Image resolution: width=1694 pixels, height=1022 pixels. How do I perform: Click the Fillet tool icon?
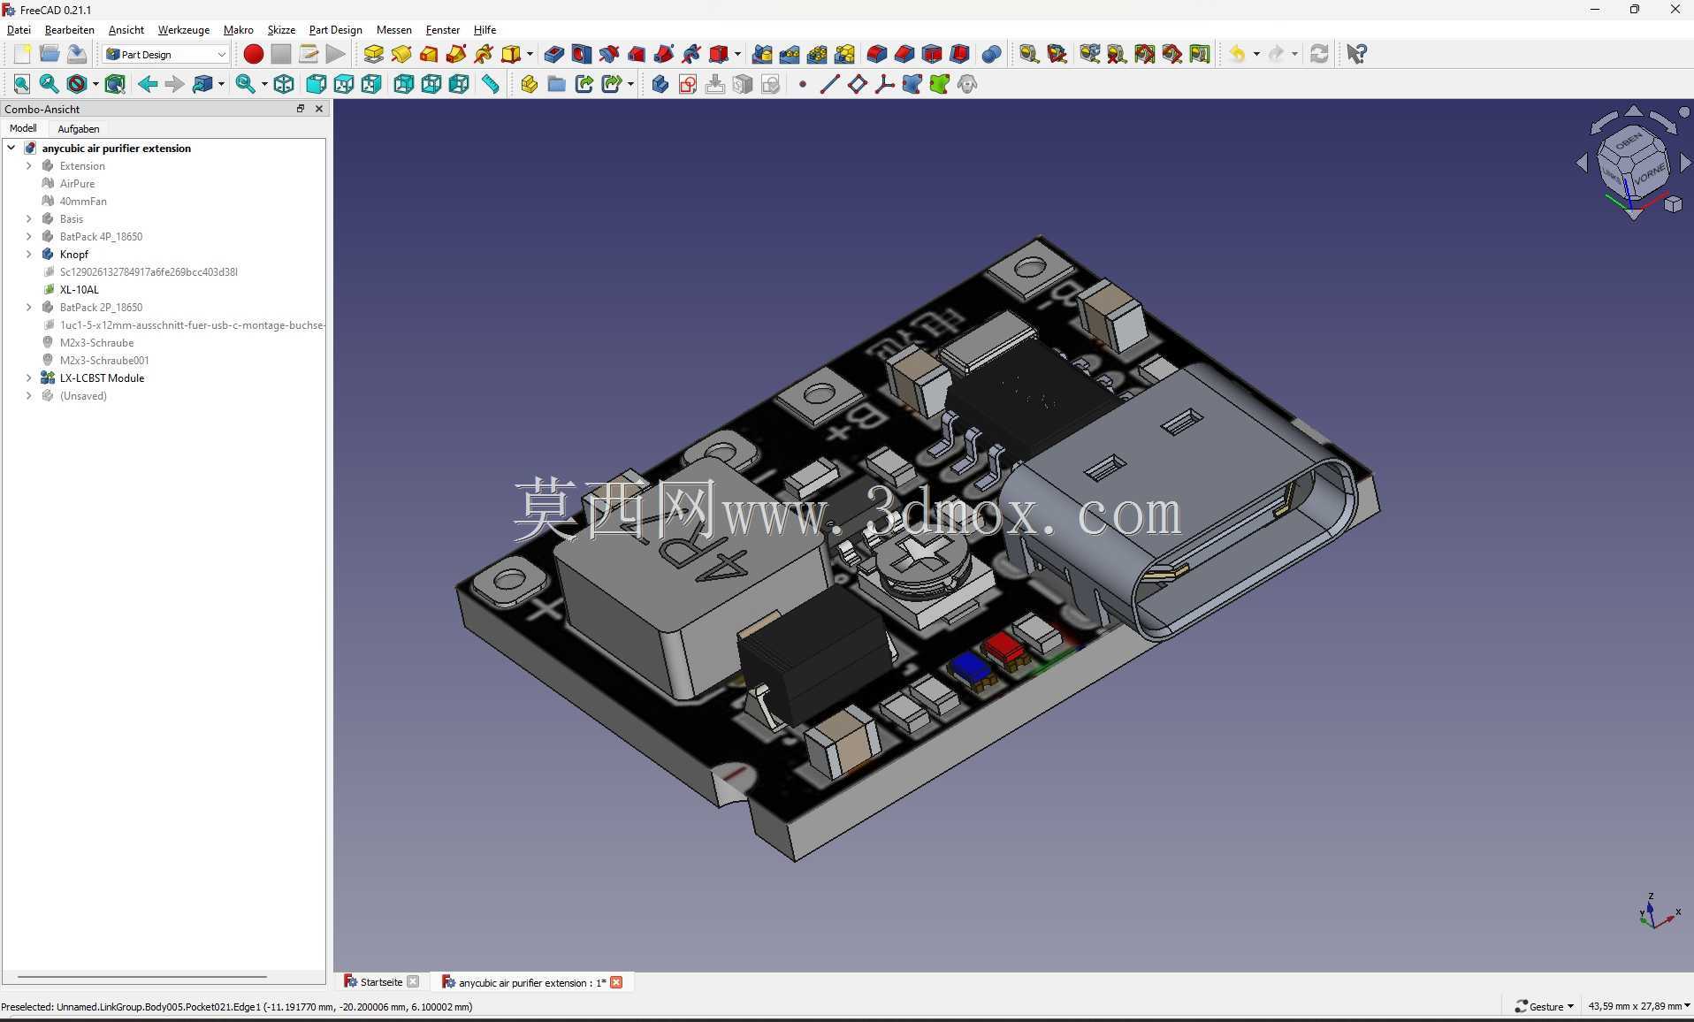coord(876,54)
